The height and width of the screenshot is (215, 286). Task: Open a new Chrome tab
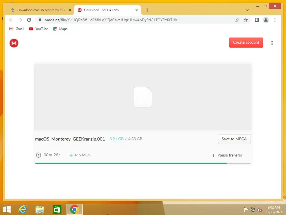point(147,10)
